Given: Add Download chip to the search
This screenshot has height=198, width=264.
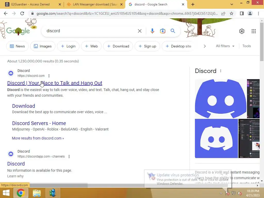Looking at the screenshot, I should 118,46.
